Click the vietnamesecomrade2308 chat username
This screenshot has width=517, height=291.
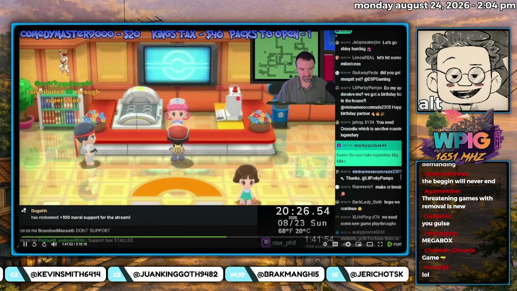[x=376, y=172]
